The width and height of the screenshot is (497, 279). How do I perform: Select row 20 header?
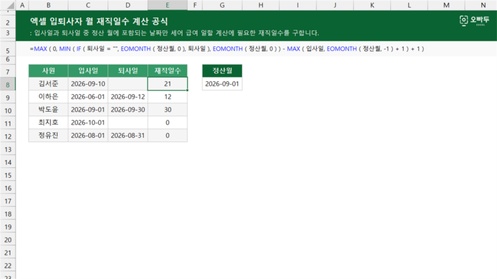[8, 240]
